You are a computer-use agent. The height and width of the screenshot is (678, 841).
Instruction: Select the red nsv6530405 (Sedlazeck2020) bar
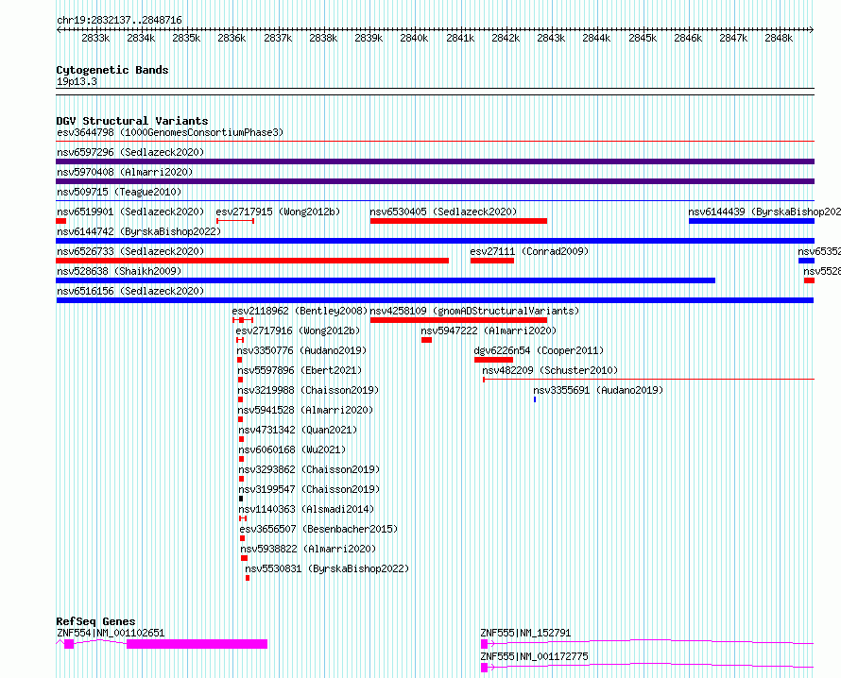[x=458, y=221]
